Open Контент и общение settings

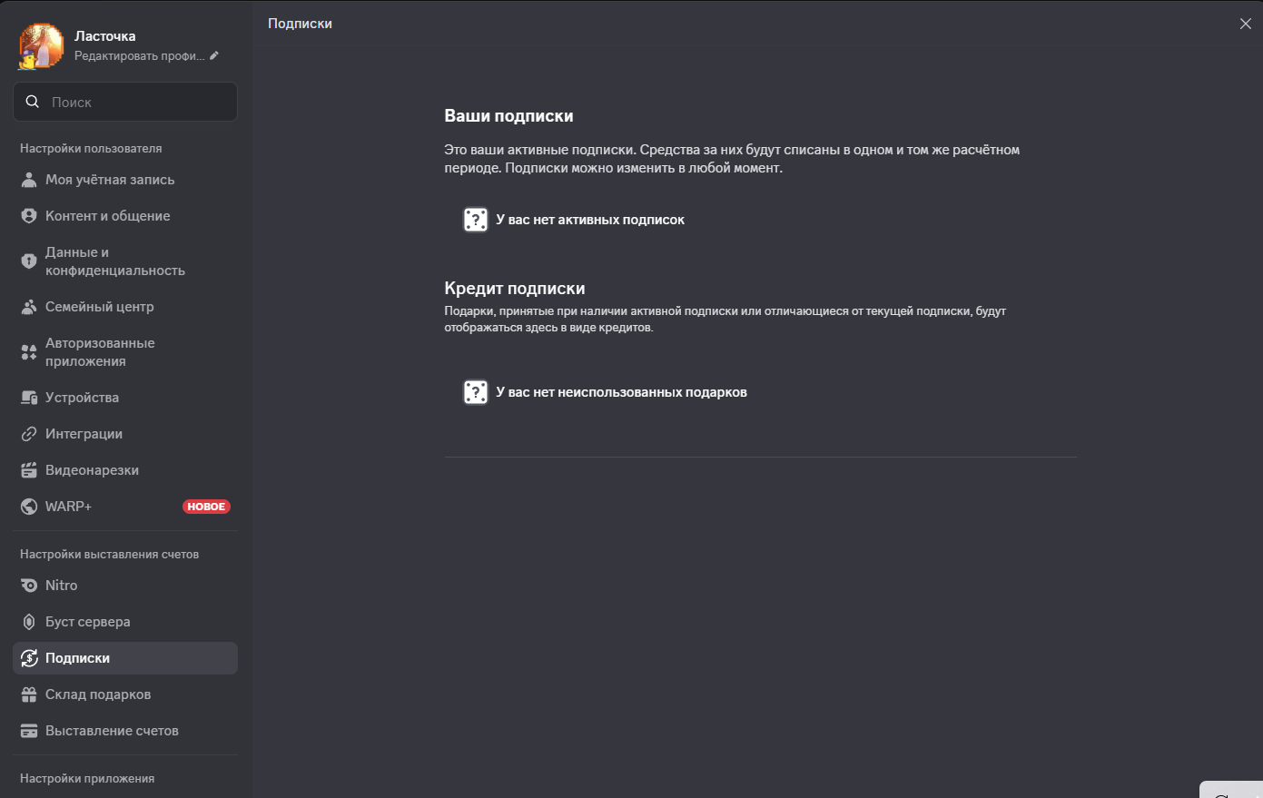coord(107,216)
